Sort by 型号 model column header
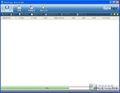The image size is (120, 93). (x=86, y=18)
